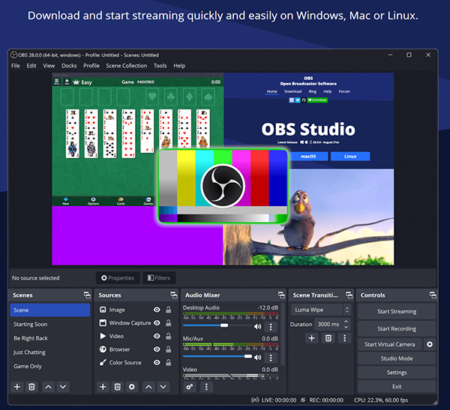The image size is (450, 410).
Task: Open the View menu
Action: point(49,66)
